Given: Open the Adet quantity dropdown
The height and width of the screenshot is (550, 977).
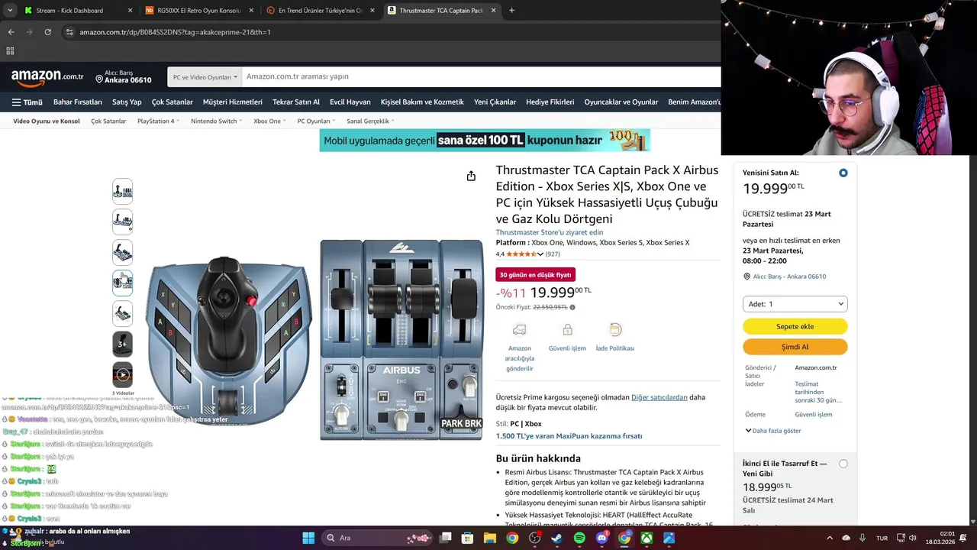Looking at the screenshot, I should [x=795, y=304].
